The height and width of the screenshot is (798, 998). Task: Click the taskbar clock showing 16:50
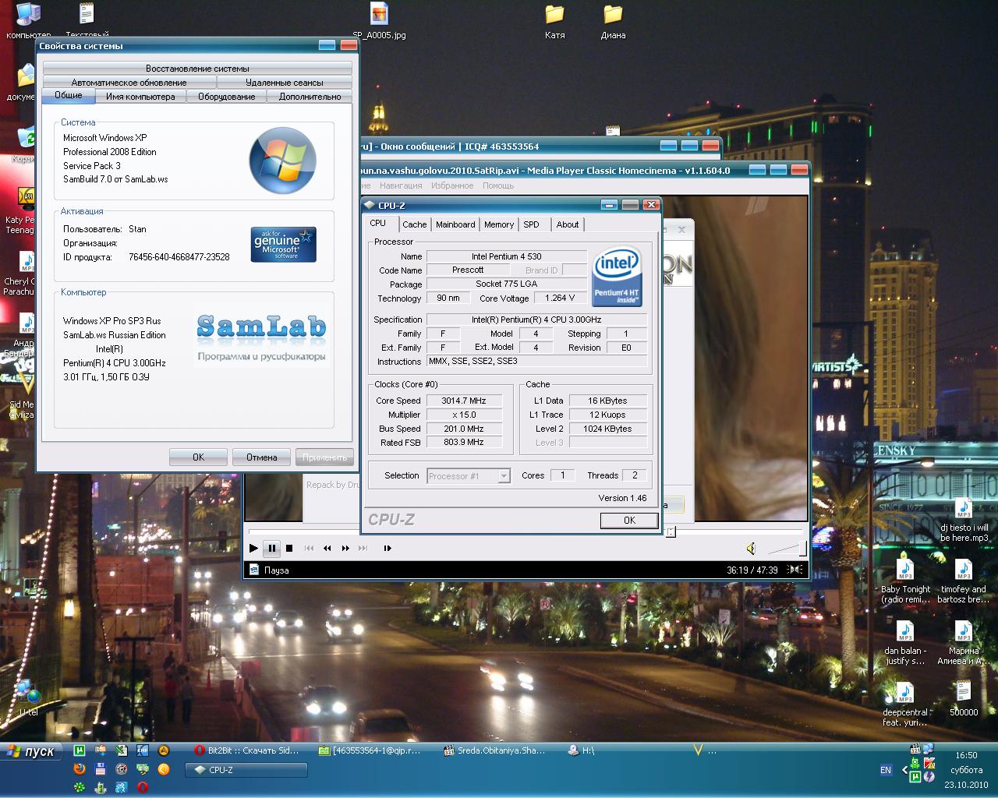(x=966, y=755)
